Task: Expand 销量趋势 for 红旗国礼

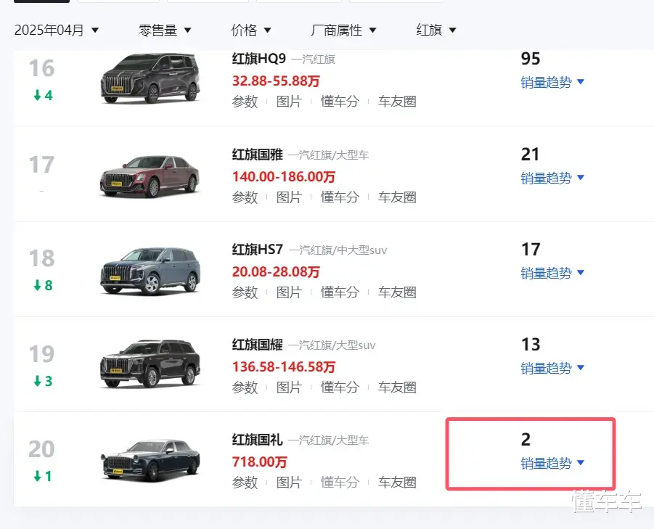Action: (552, 464)
